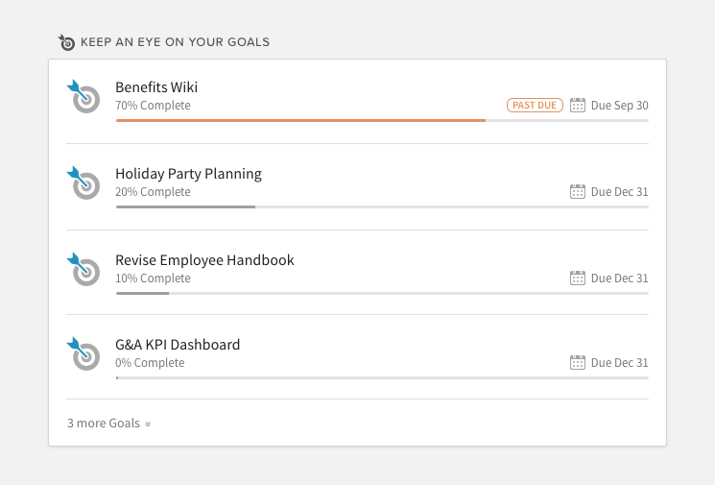The width and height of the screenshot is (715, 485).
Task: Open the Benefits Wiki goal
Action: click(156, 86)
